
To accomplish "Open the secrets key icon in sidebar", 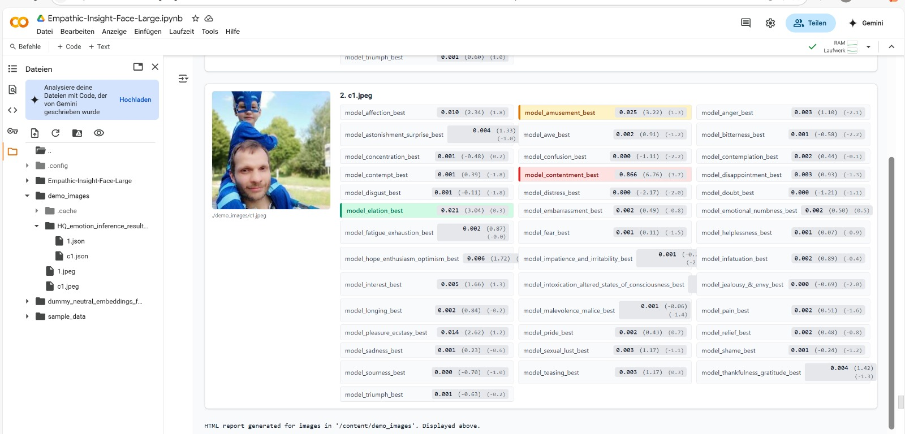I will [12, 131].
